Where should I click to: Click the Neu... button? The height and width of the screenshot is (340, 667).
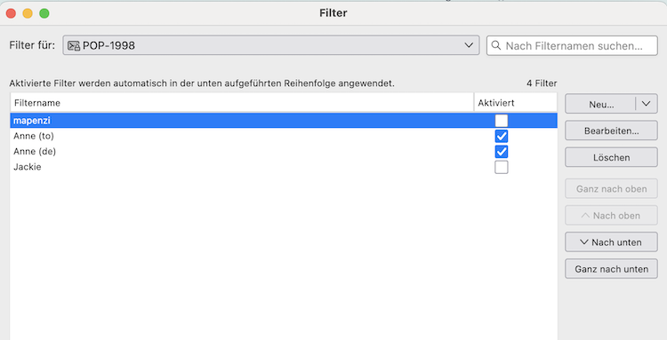pos(600,104)
